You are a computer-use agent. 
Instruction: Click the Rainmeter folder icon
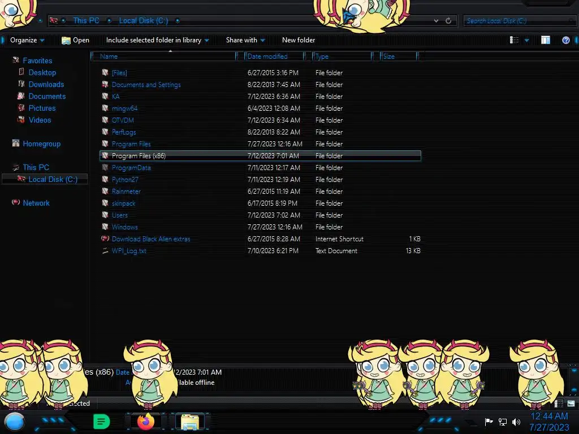pyautogui.click(x=105, y=191)
